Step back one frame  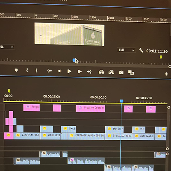coord(59,71)
